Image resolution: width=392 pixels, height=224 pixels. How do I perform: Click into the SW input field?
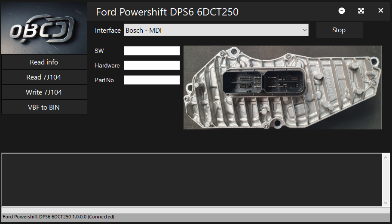pos(152,51)
